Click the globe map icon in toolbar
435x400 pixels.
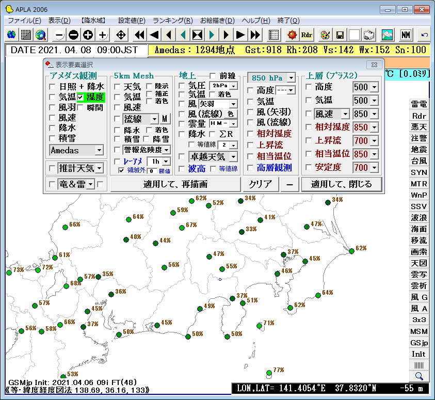(x=11, y=35)
